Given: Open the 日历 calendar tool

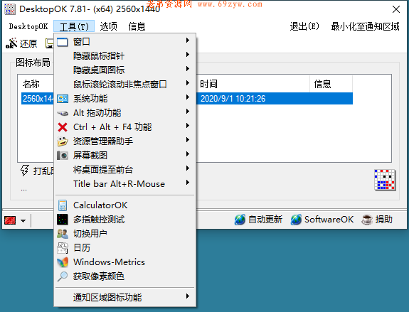Looking at the screenshot, I should click(124, 248).
